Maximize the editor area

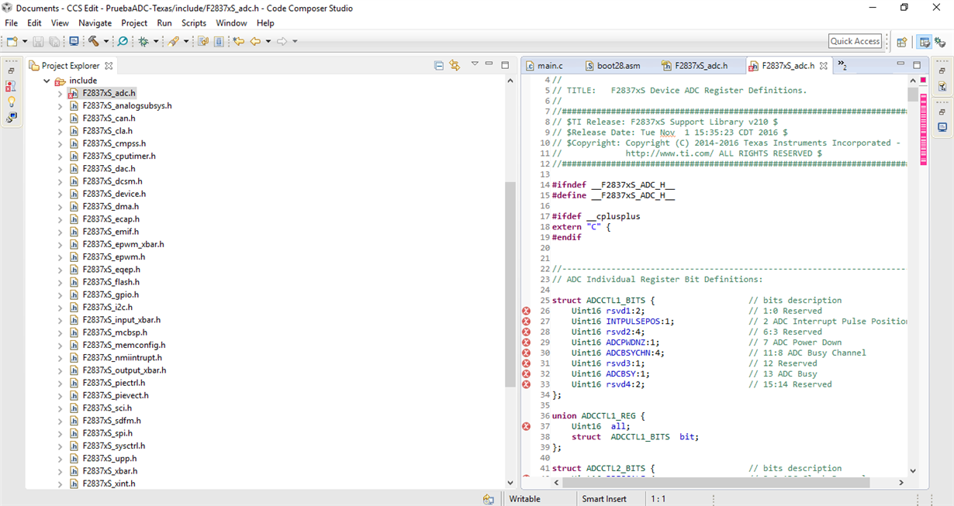tap(917, 65)
